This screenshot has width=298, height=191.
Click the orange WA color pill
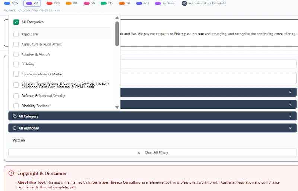pyautogui.click(x=68, y=3)
